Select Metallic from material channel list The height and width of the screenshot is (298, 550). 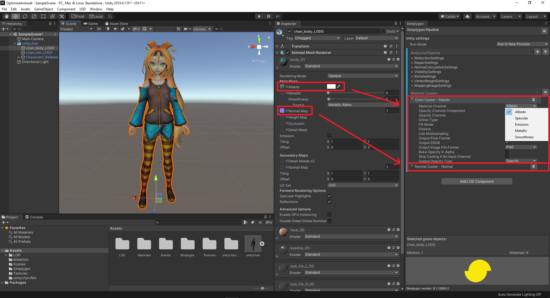point(521,131)
